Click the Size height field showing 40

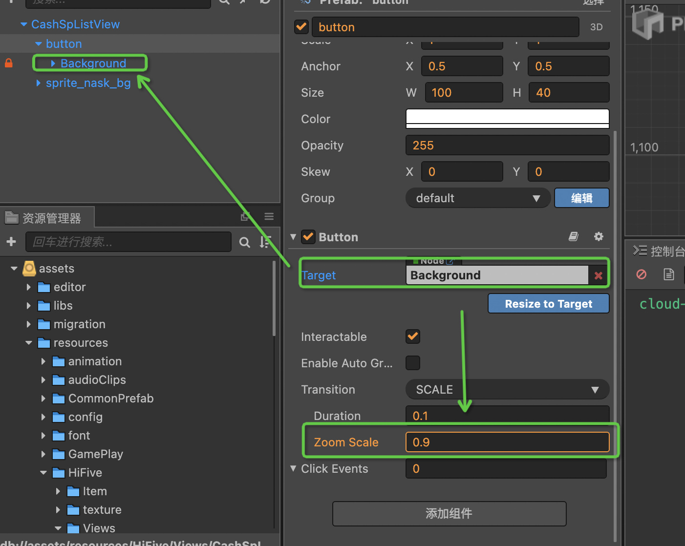[x=569, y=93]
